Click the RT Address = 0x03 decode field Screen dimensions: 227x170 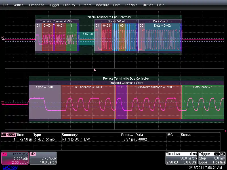[x=88, y=87]
